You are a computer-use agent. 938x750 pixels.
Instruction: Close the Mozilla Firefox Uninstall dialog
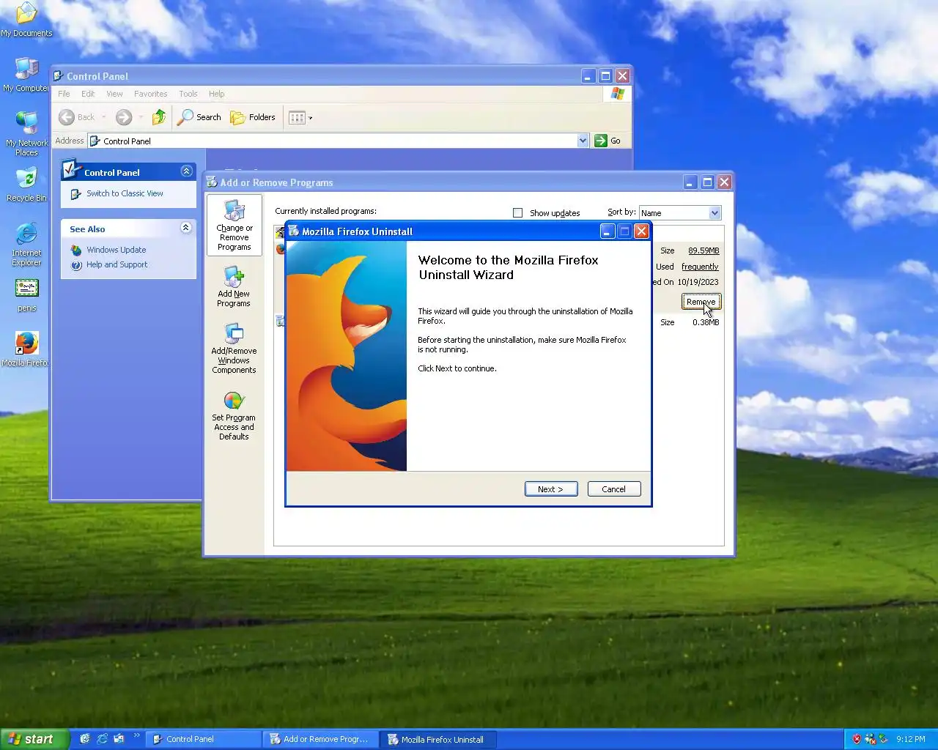point(641,231)
